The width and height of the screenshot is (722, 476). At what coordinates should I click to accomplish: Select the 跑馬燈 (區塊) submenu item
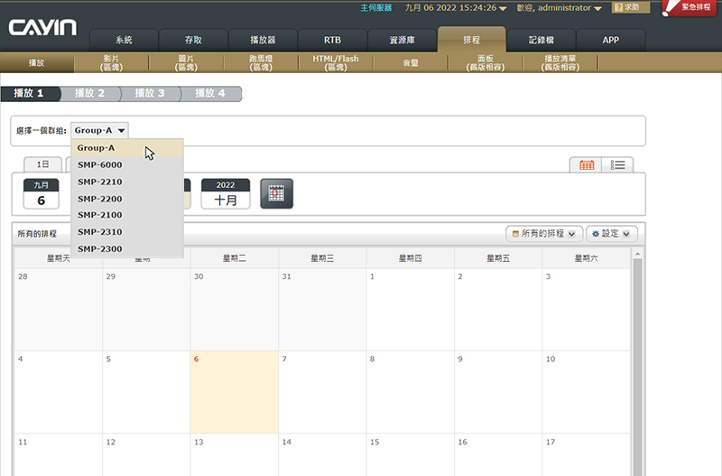261,62
